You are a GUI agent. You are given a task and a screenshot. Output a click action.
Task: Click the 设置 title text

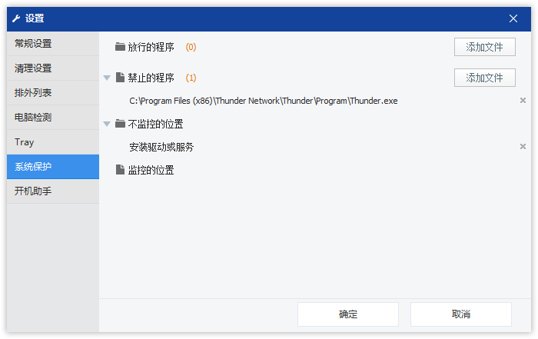(x=35, y=18)
